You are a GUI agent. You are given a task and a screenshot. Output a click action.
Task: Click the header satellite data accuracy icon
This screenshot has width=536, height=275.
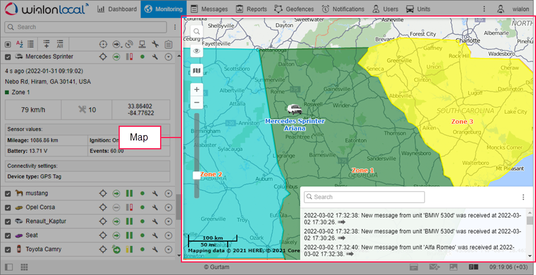click(129, 44)
